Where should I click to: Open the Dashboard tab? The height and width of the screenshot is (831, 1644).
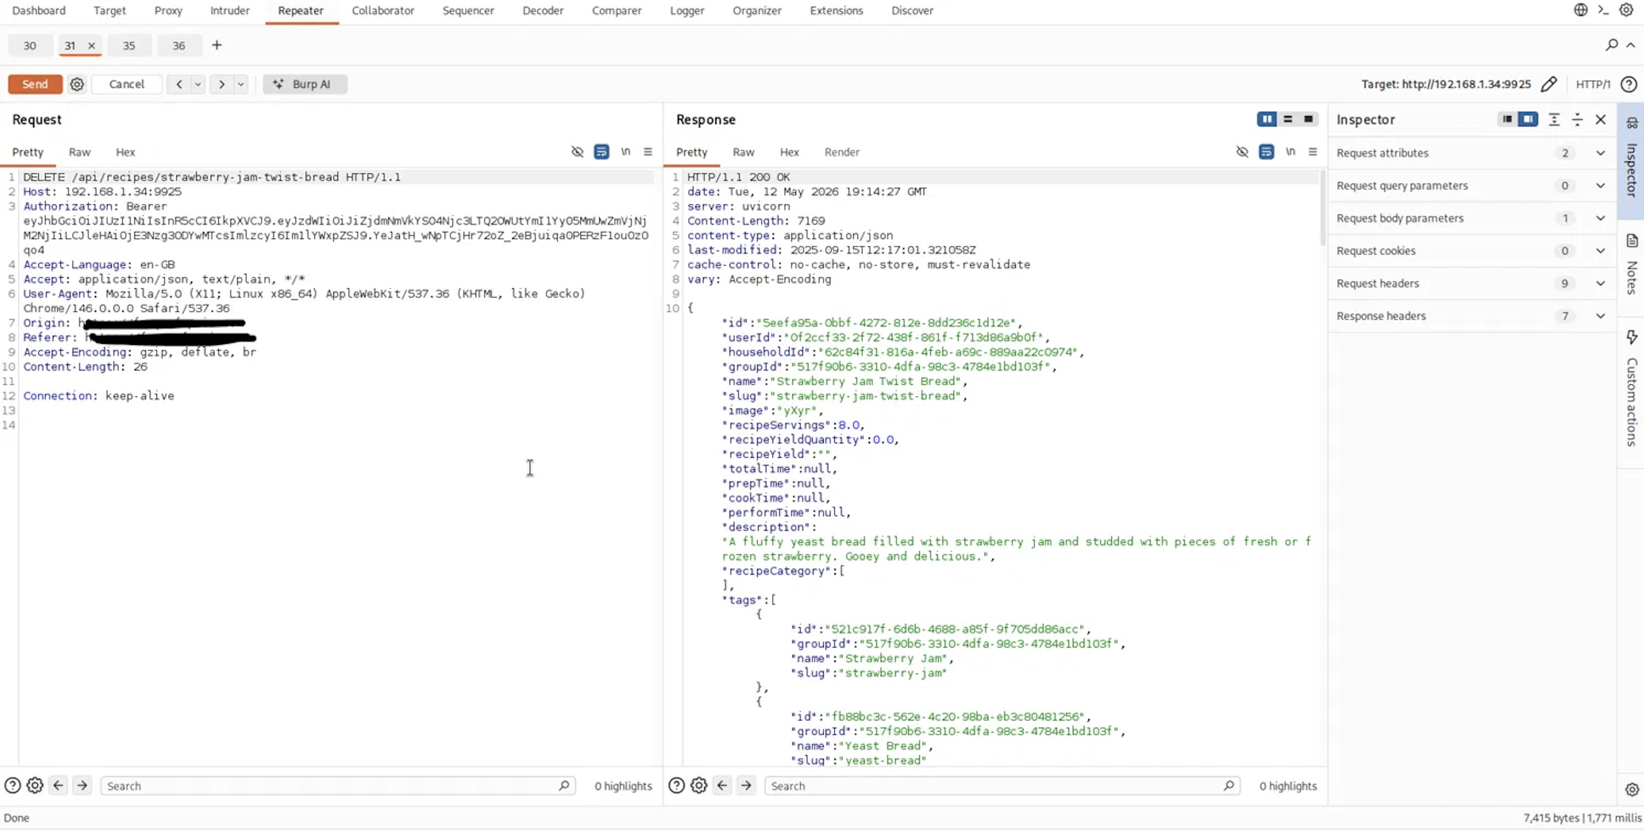(x=39, y=11)
